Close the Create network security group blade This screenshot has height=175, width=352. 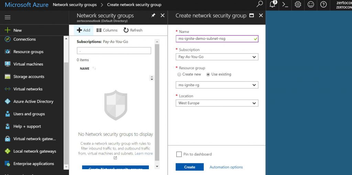click(x=261, y=15)
